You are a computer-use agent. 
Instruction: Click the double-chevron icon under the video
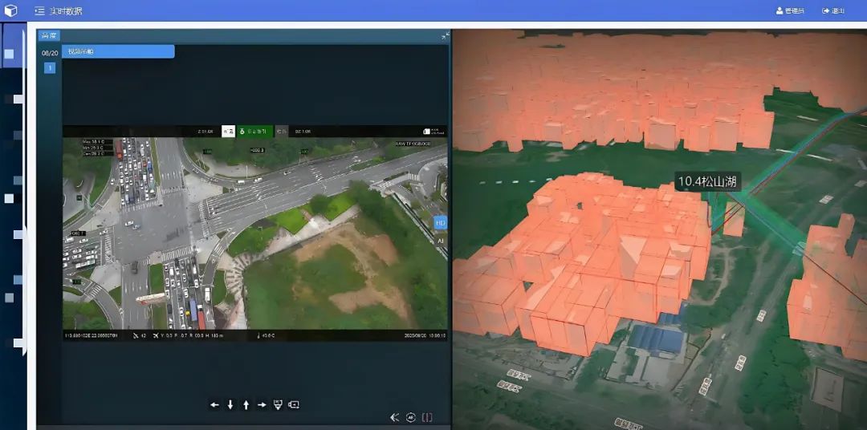point(394,417)
